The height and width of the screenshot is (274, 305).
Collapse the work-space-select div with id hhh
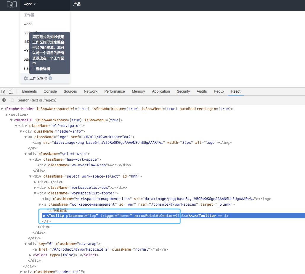pos(30,177)
